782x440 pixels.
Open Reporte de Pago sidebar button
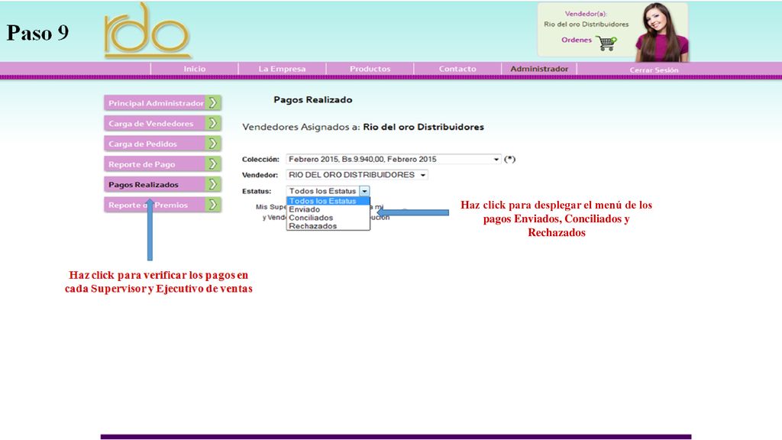163,164
